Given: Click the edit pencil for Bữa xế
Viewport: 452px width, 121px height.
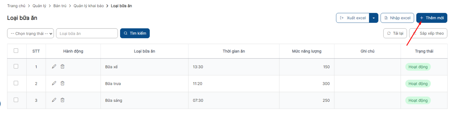Looking at the screenshot, I should pyautogui.click(x=54, y=66).
